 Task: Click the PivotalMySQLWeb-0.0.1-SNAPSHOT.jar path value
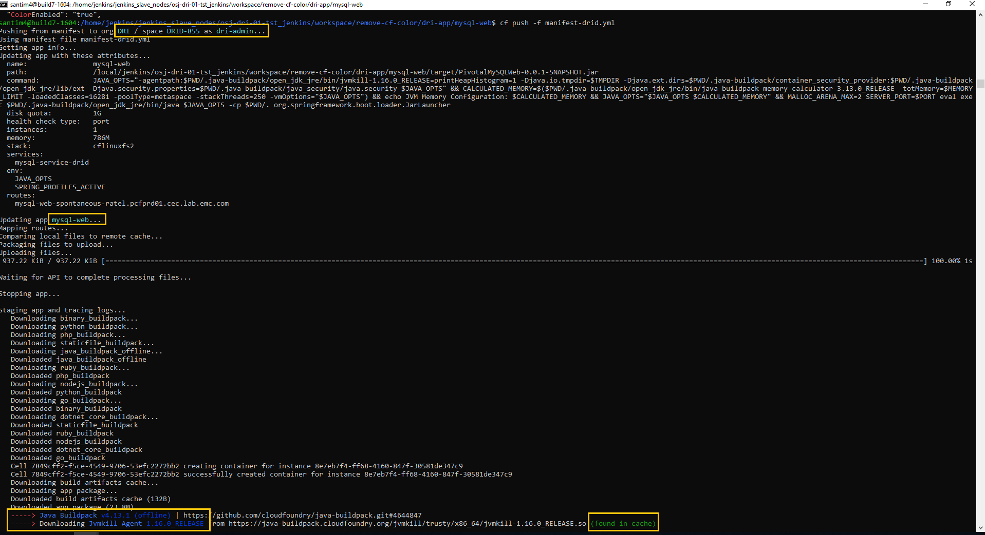[346, 72]
